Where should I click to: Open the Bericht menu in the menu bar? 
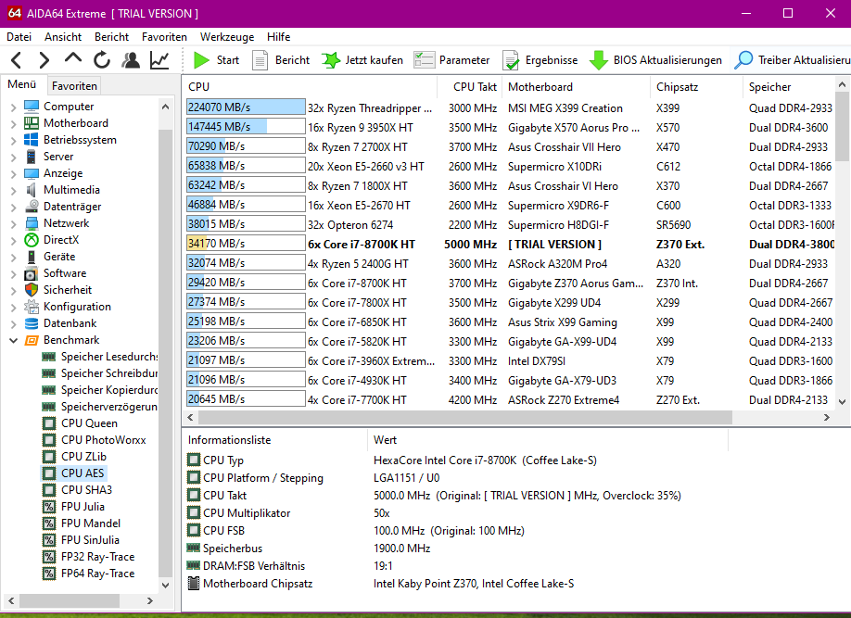[112, 37]
